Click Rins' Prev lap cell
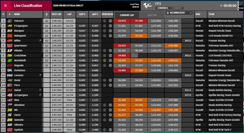This screenshot has height=133, width=244. [x=69, y=100]
